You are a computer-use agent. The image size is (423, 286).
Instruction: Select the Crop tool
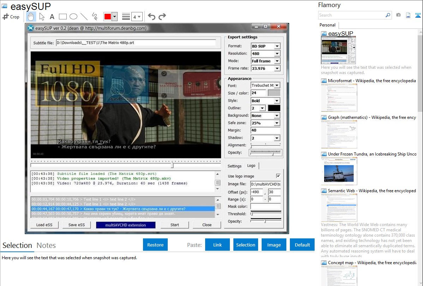click(x=11, y=17)
